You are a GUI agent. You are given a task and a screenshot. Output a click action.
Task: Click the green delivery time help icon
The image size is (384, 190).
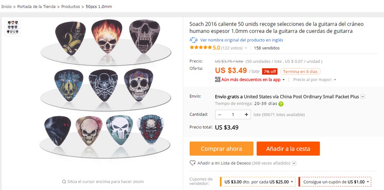281,104
